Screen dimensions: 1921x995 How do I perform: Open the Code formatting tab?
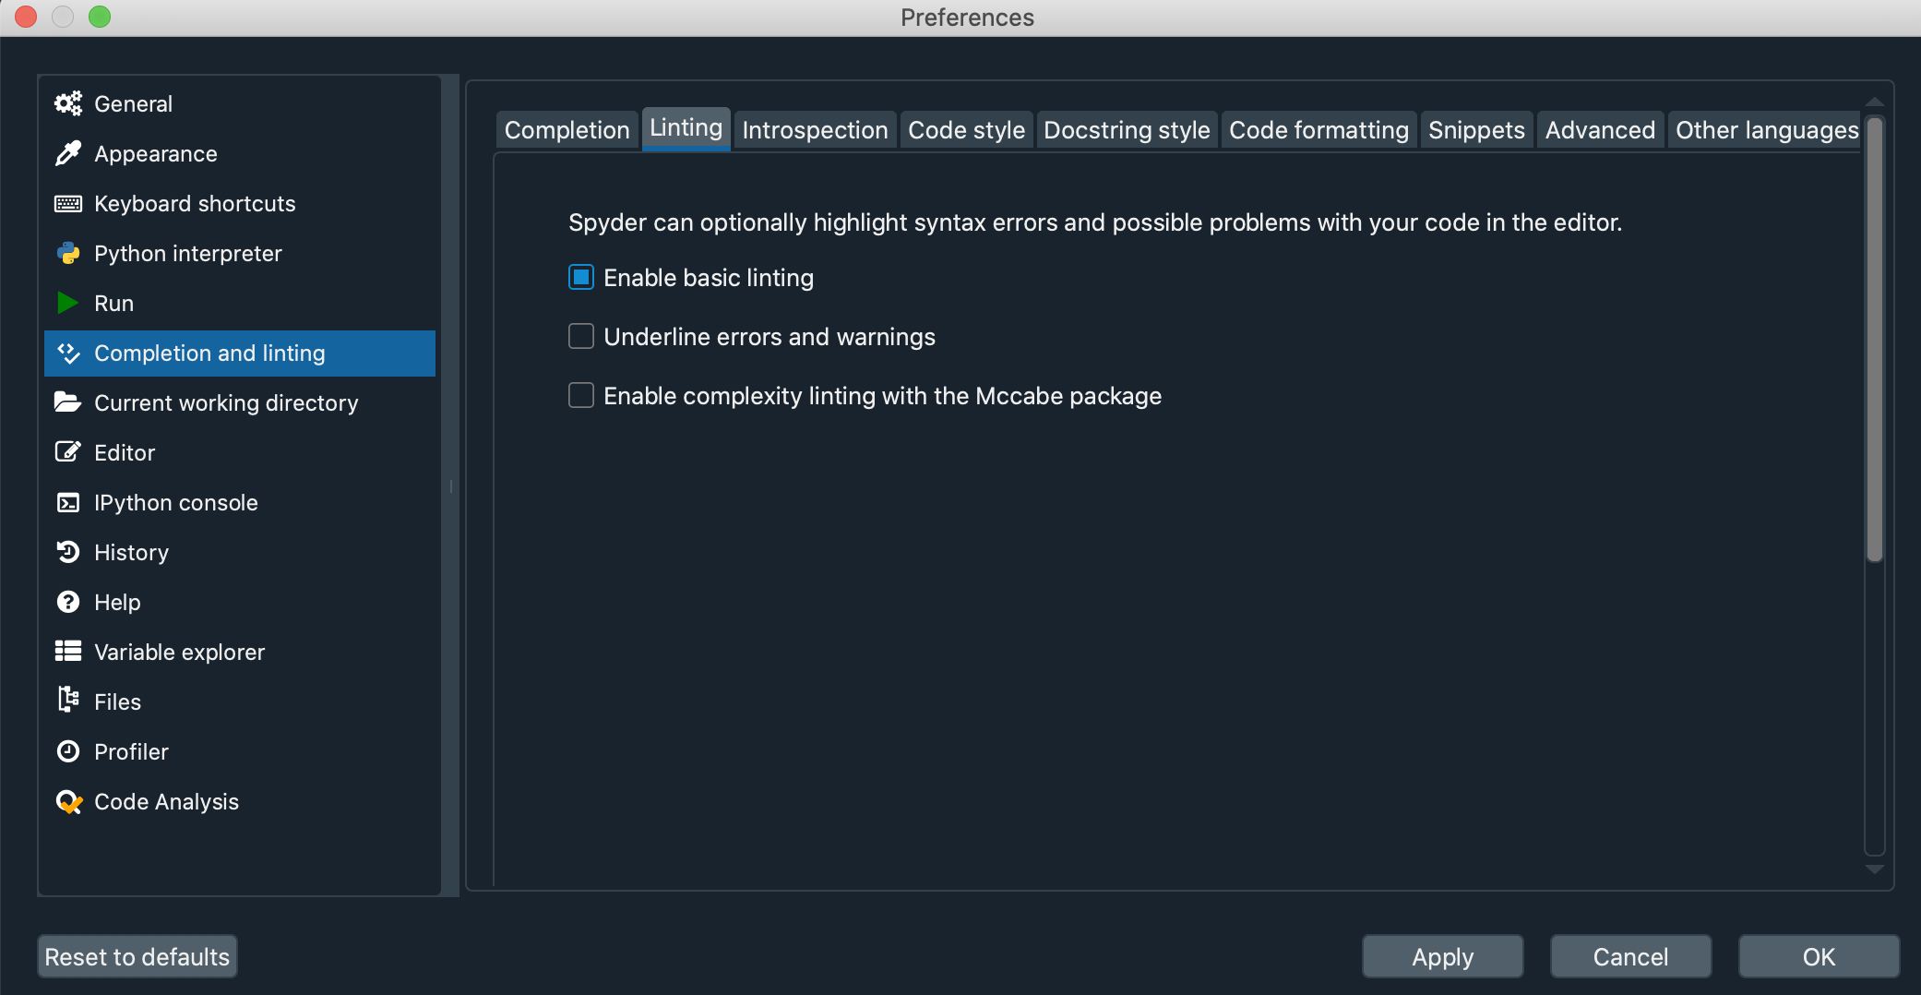(x=1318, y=129)
